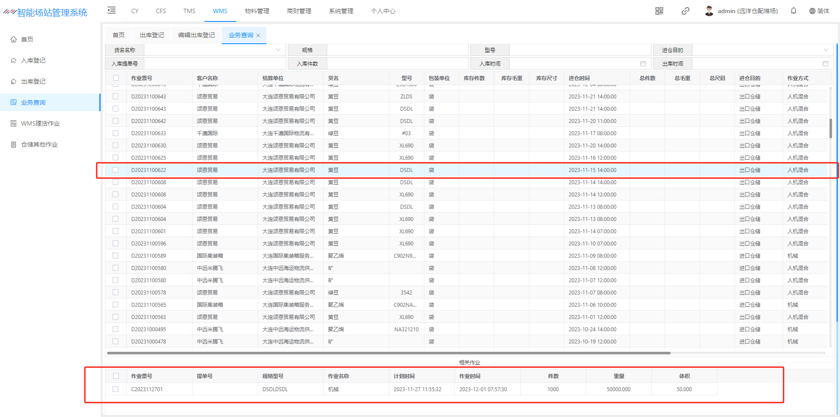Screen dimensions: 840x417
Task: Switch to the 编辑出库登记 tab
Action: [196, 35]
